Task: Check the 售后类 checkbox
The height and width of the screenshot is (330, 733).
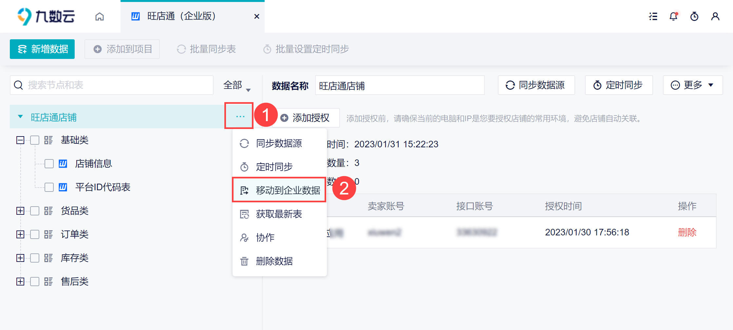Action: coord(35,282)
